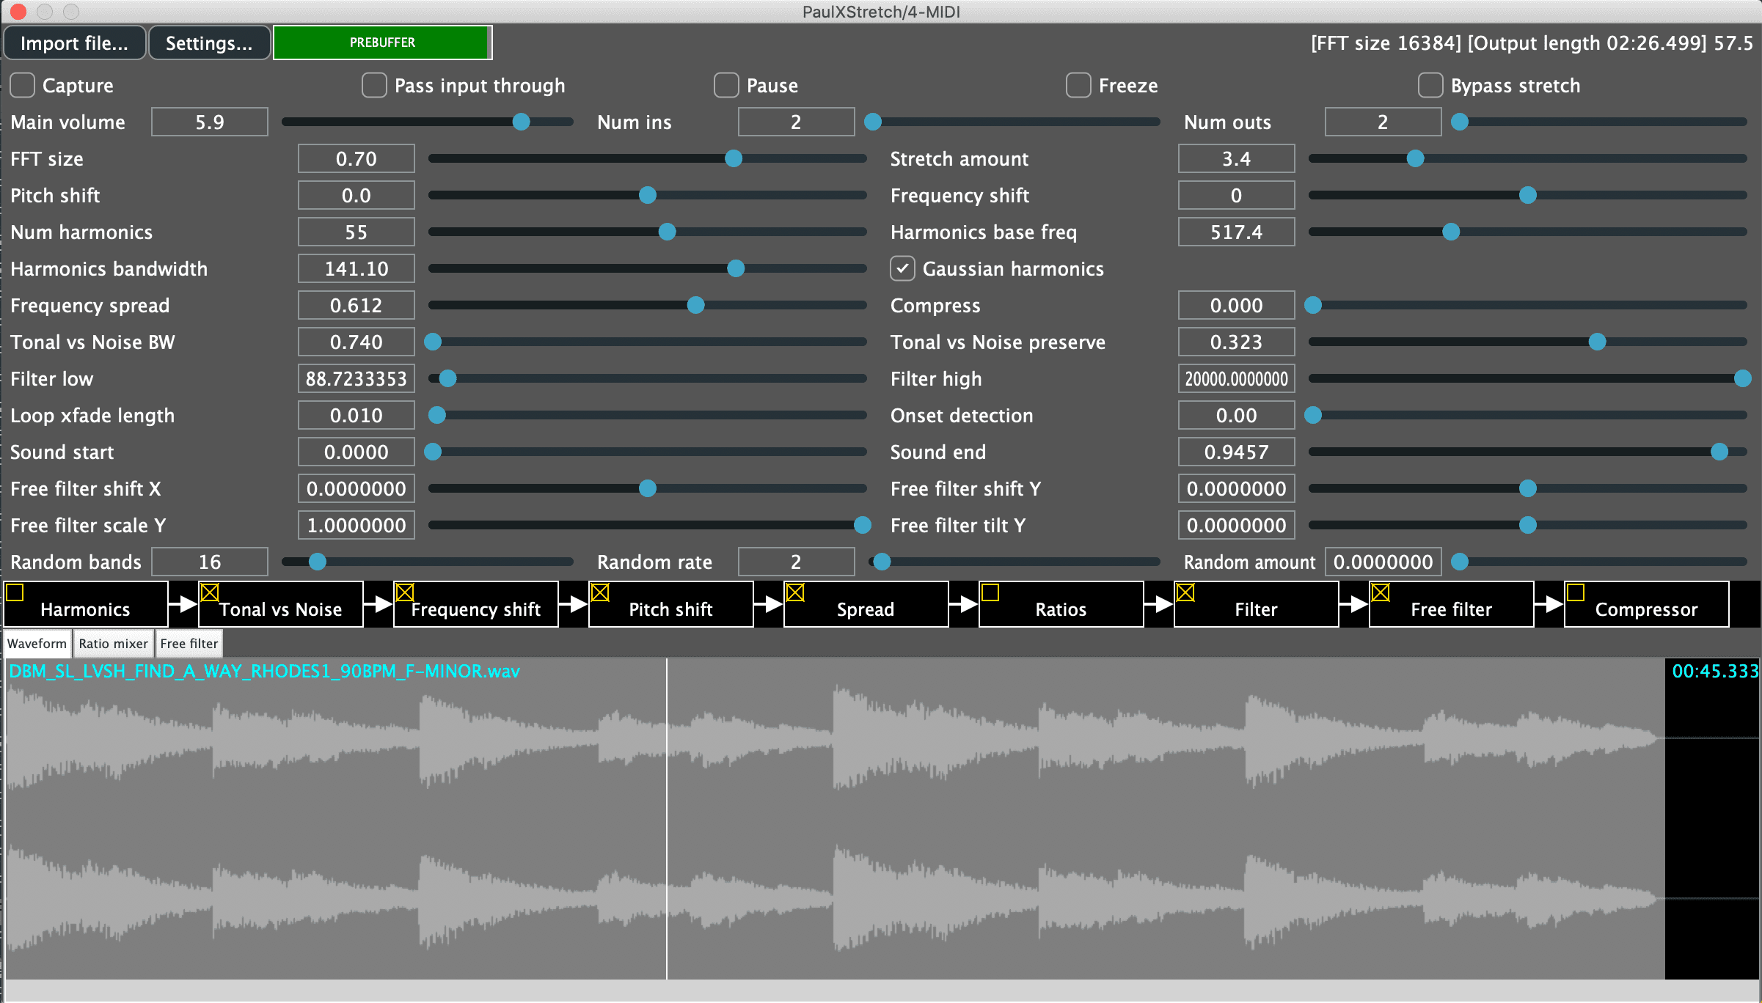Viewport: 1762px width, 1003px height.
Task: Select the Spread module block
Action: (x=866, y=605)
